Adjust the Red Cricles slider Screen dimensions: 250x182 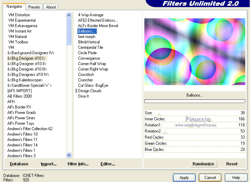pyautogui.click(x=195, y=137)
